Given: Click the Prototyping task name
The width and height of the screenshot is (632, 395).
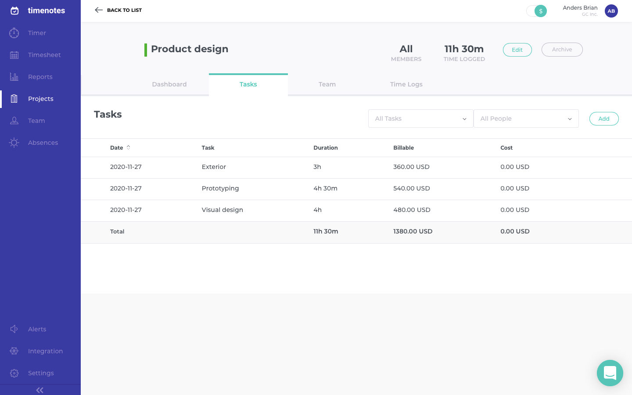Looking at the screenshot, I should (220, 188).
